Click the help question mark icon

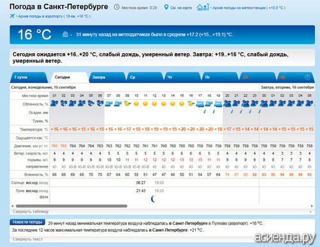pyautogui.click(x=307, y=77)
